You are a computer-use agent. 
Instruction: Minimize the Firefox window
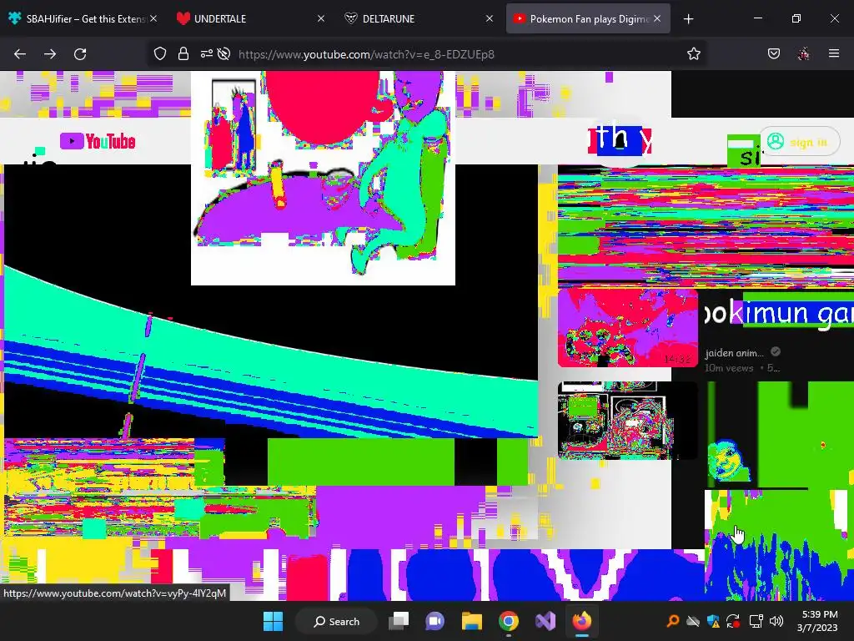click(x=758, y=18)
